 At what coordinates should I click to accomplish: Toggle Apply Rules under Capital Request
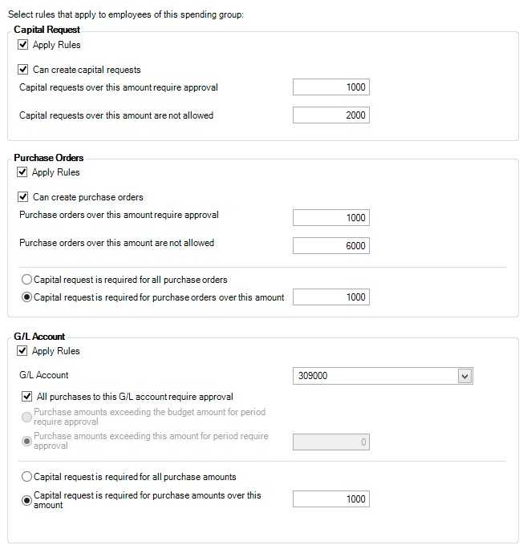[22, 45]
